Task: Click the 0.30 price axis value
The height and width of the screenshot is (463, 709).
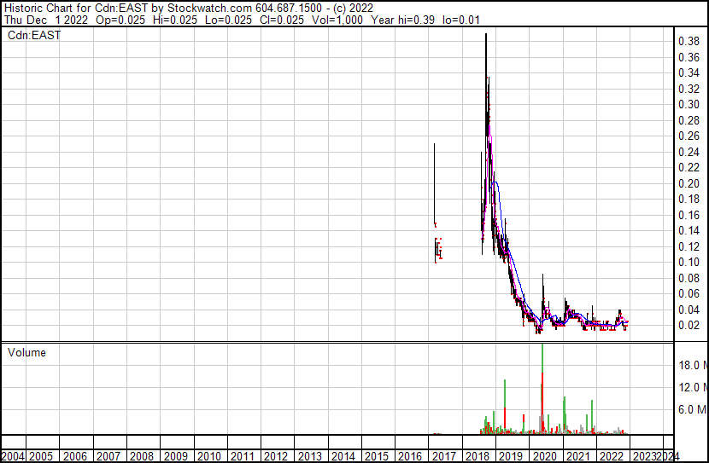Action: [x=688, y=104]
